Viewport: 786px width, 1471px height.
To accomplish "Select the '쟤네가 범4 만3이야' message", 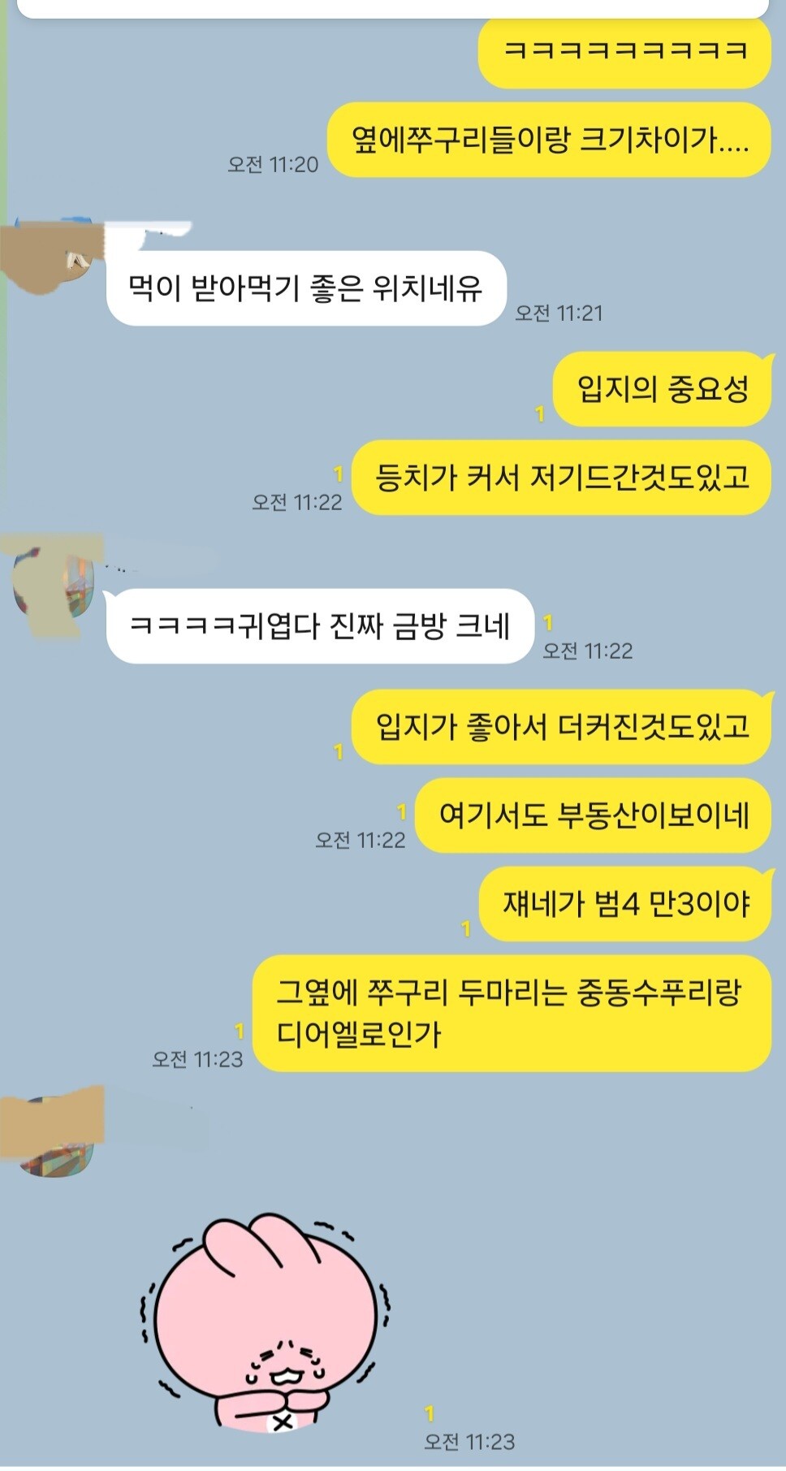I will (625, 904).
